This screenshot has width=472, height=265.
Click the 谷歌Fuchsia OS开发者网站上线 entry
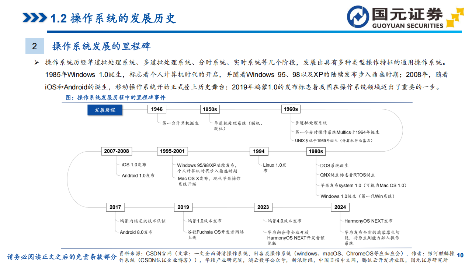coord(216,235)
